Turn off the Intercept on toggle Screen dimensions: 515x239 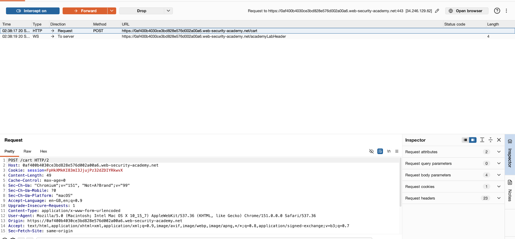tap(33, 11)
